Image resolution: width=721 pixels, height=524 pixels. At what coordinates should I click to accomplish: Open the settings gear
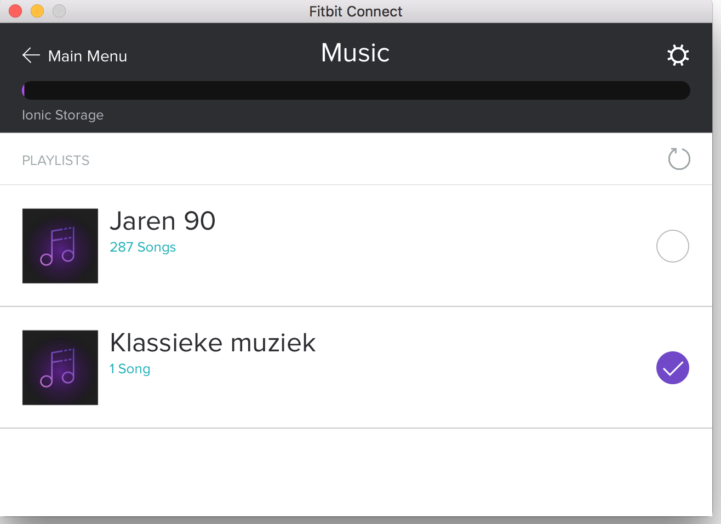point(678,55)
